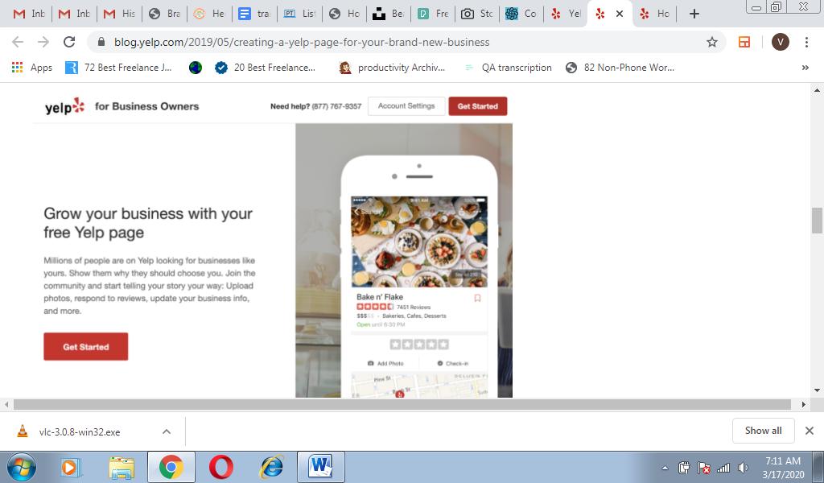Switch to Chrome in the taskbar

pyautogui.click(x=171, y=467)
